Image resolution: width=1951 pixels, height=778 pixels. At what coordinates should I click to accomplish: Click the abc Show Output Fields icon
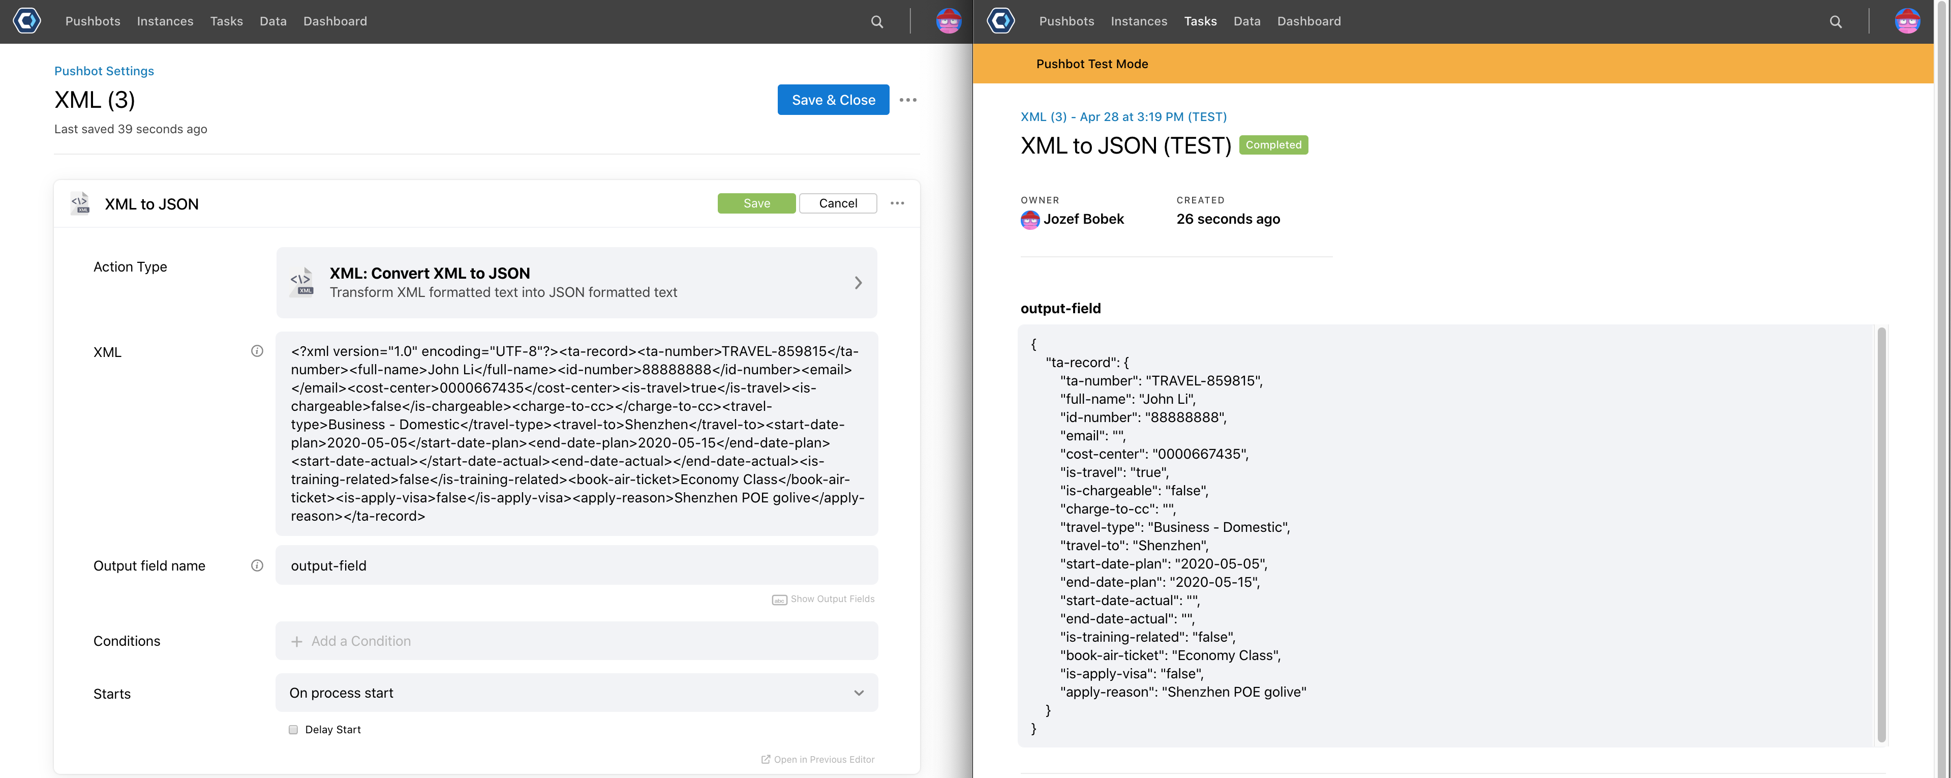click(779, 599)
